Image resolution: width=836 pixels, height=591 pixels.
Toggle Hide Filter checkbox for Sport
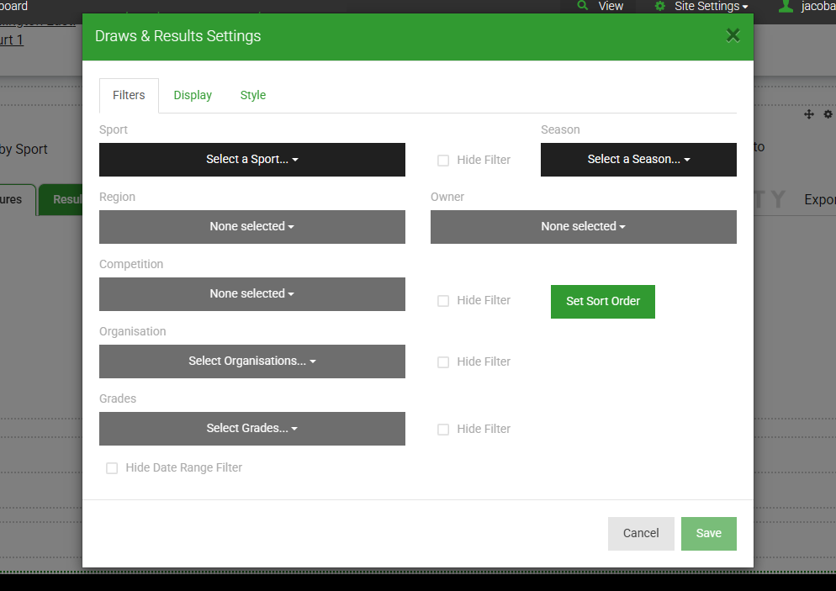pyautogui.click(x=443, y=161)
